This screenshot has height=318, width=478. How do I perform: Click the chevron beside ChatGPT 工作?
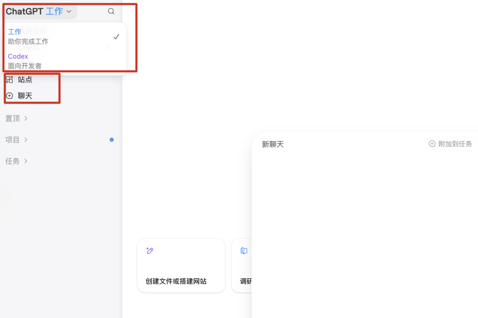click(x=69, y=11)
